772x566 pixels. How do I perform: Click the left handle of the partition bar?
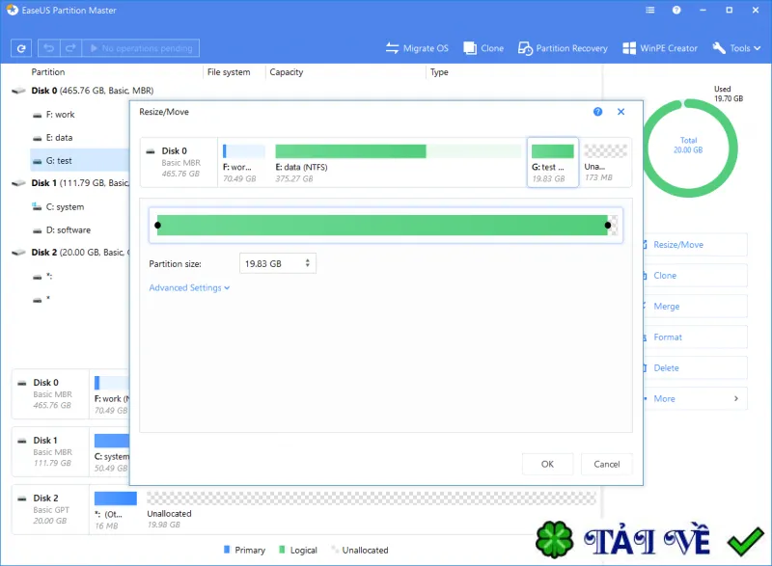[157, 226]
